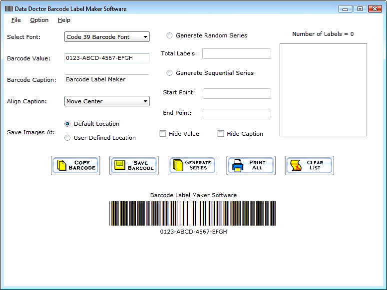This screenshot has height=290, width=387.
Task: Enable the Hide Value checkbox
Action: click(x=163, y=134)
